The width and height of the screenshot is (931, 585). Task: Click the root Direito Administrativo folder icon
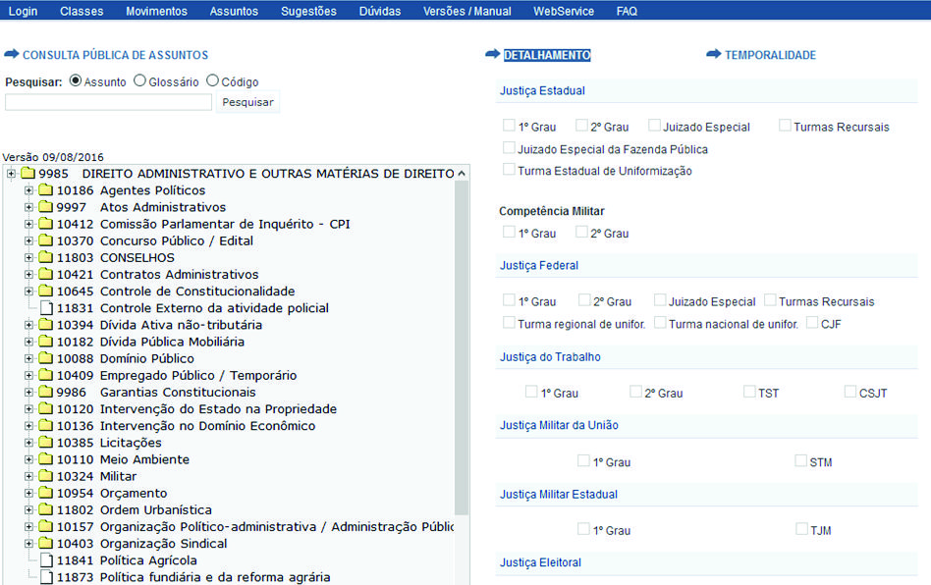[x=27, y=174]
